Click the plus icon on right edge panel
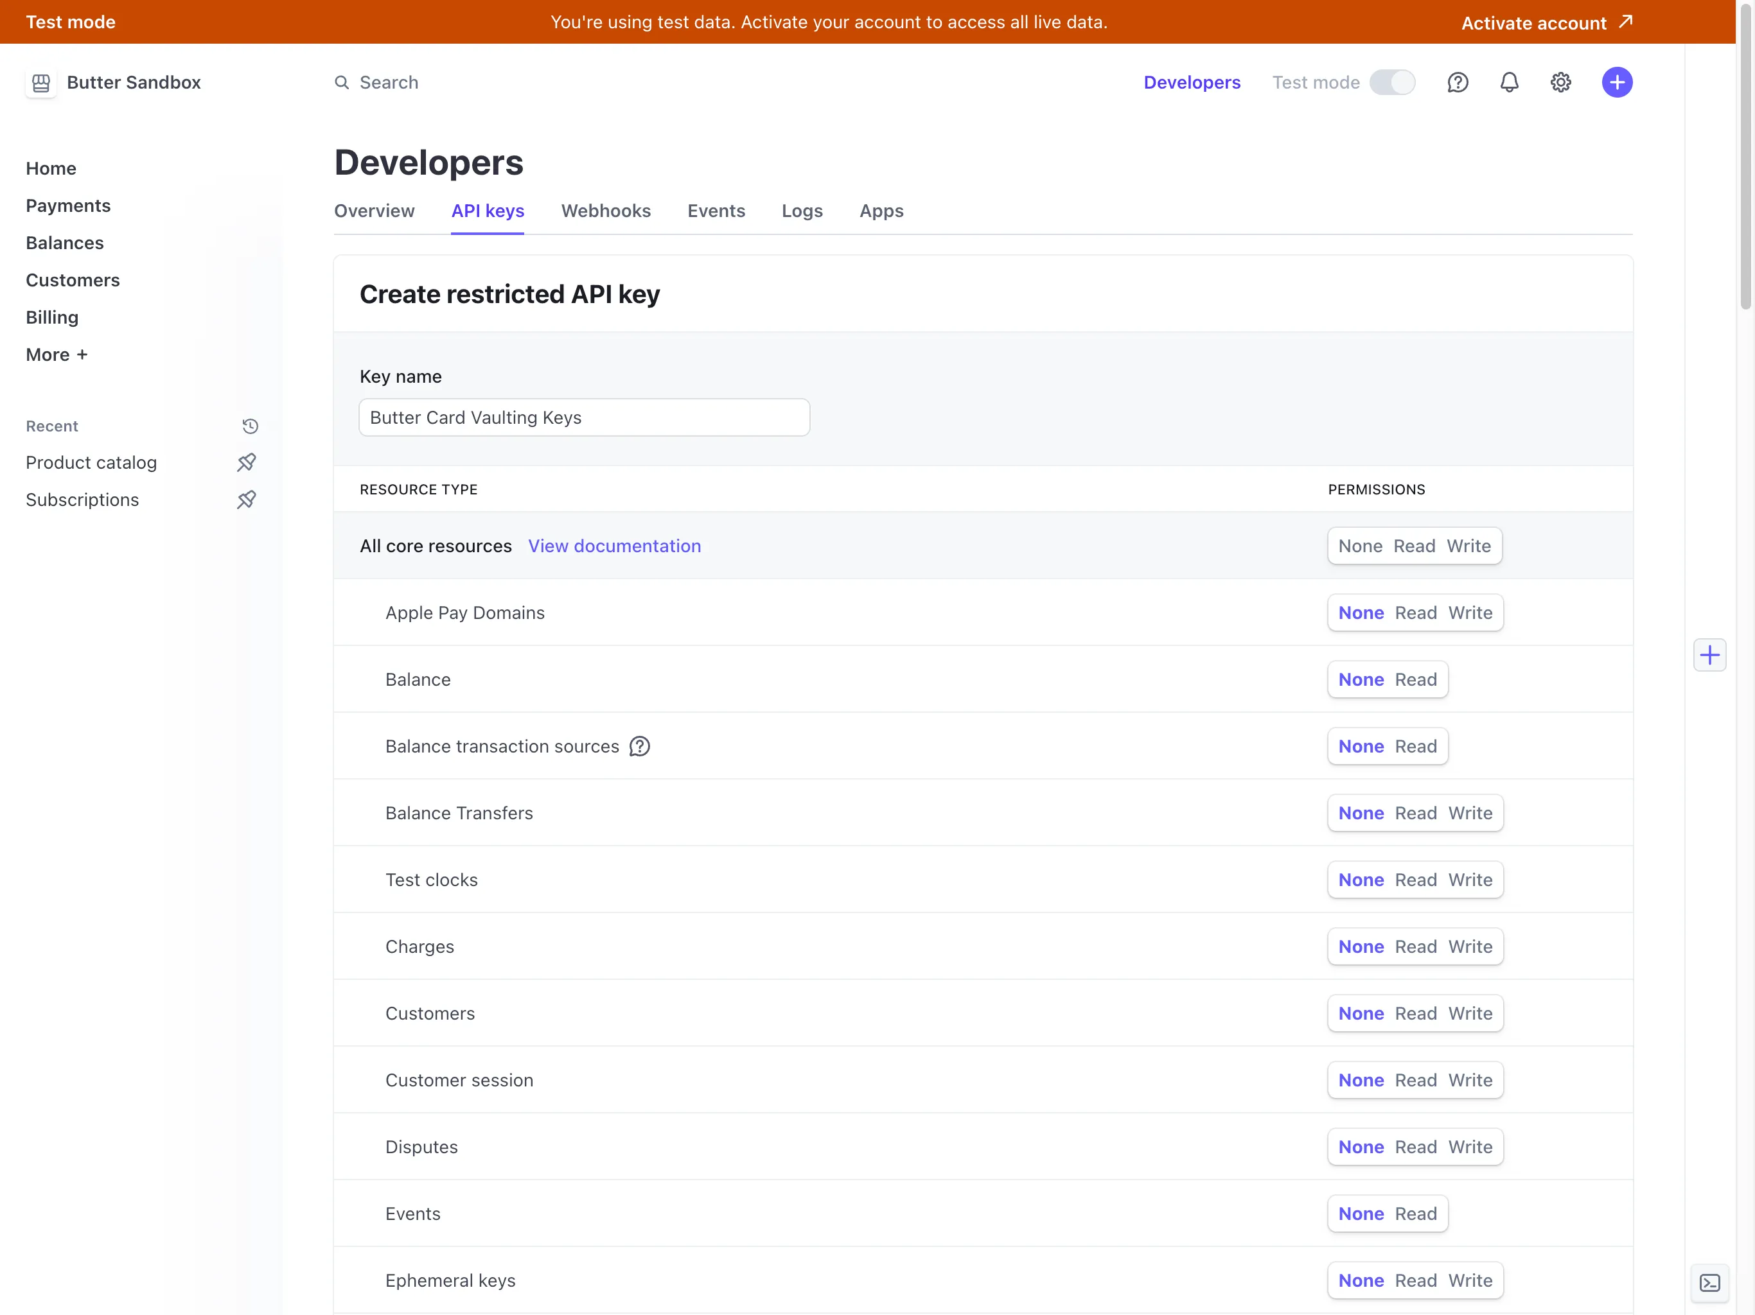The height and width of the screenshot is (1315, 1755). (1710, 655)
